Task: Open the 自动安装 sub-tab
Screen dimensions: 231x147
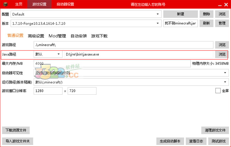Action: pyautogui.click(x=78, y=36)
